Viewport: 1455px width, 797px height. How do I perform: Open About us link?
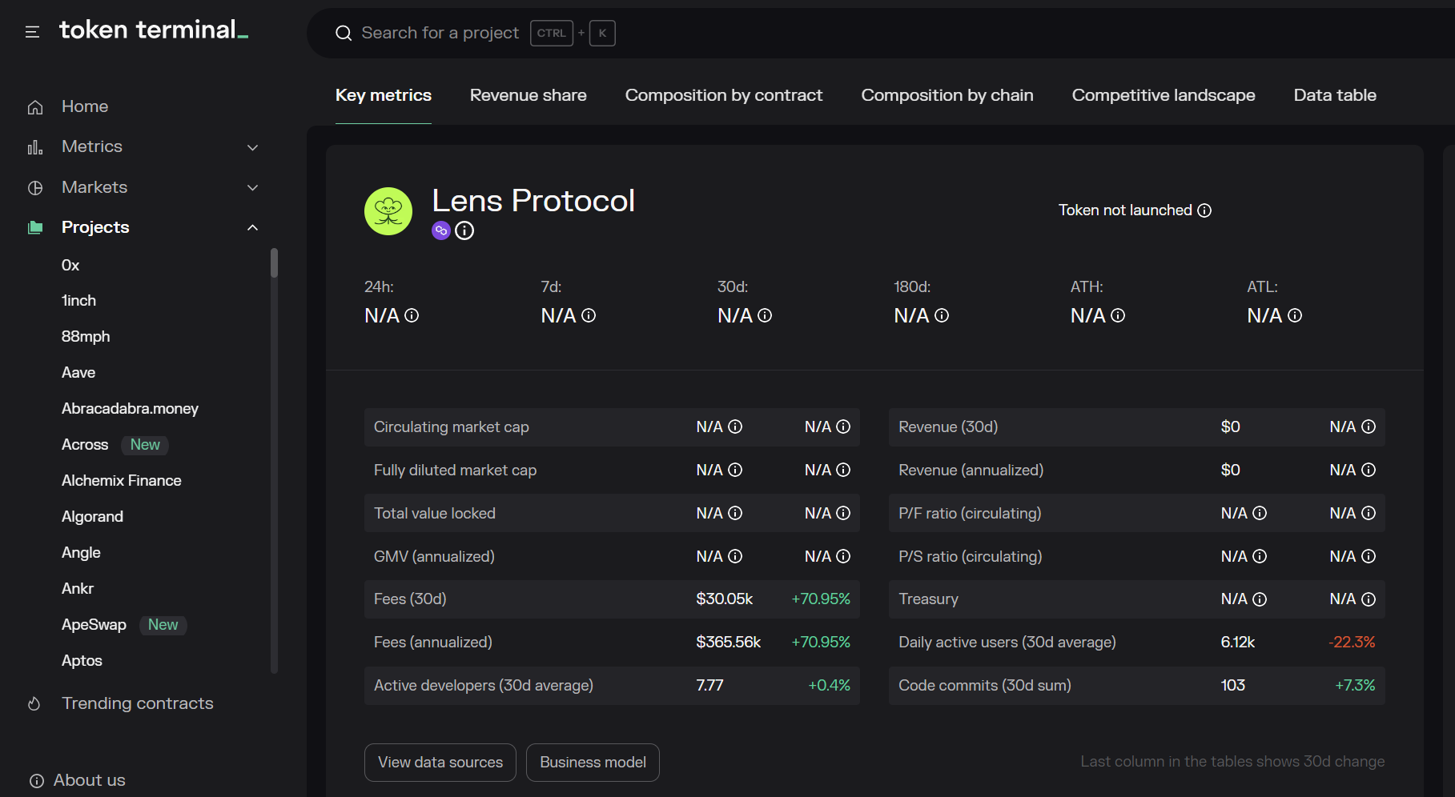tap(90, 780)
